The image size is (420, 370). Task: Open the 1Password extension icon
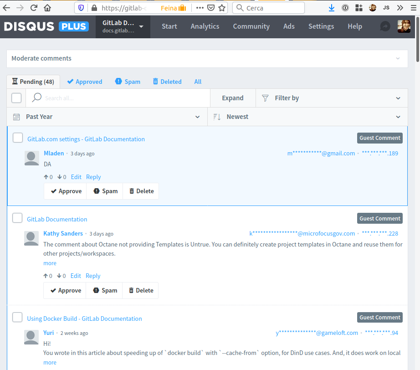click(345, 8)
